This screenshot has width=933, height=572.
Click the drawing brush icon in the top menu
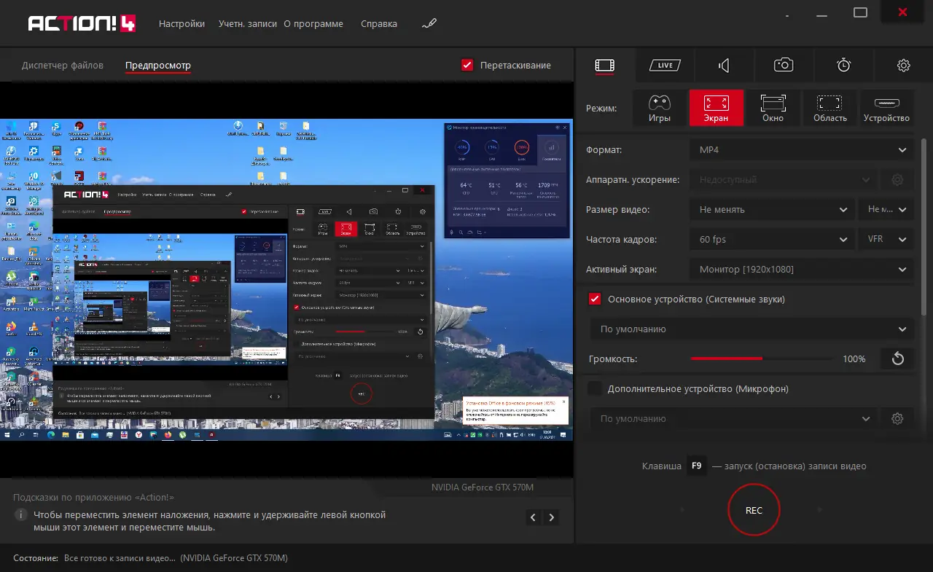coord(429,24)
